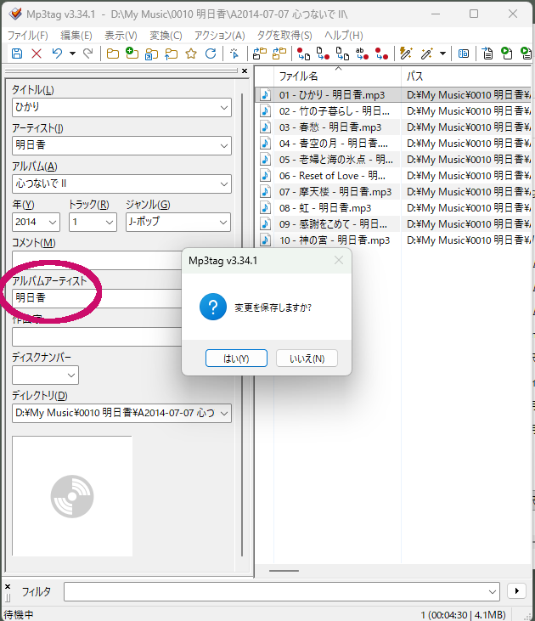Click the album cover art placeholder
Image resolution: width=535 pixels, height=621 pixels.
tap(72, 496)
